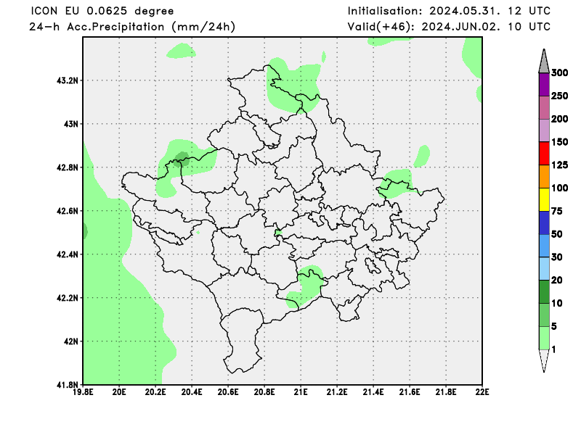The width and height of the screenshot is (581, 448).
Task: Click the yellow 75-100 legend color band
Action: pyautogui.click(x=544, y=200)
